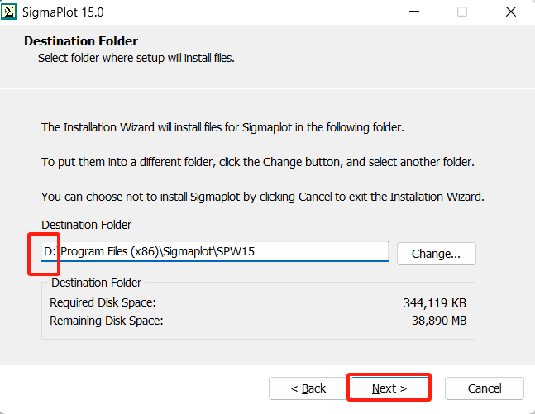Click inside the destination folder path field
Viewport: 535px width, 414px height.
248,251
